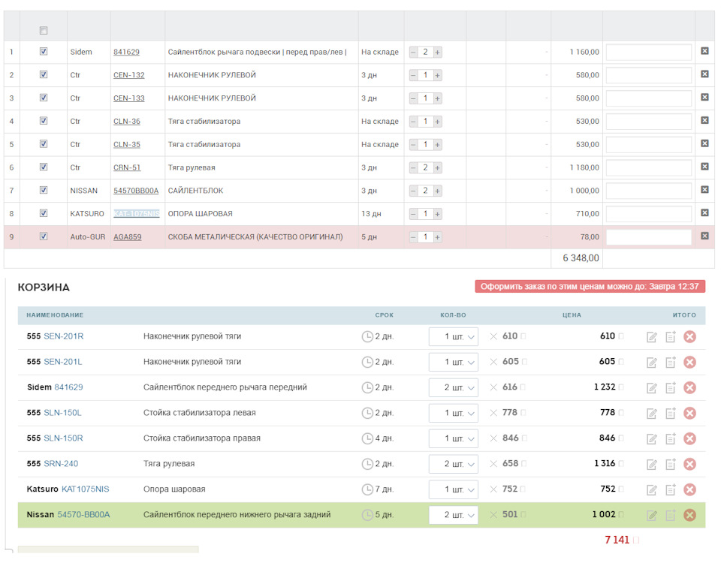Click the quantity field of CEN-132 row
Screen dimensions: 721x569
425,75
